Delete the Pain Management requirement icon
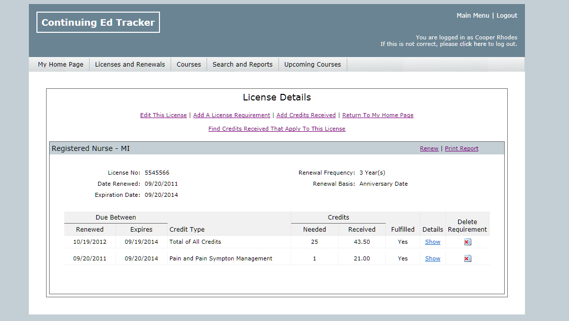569x321 pixels. coord(467,259)
